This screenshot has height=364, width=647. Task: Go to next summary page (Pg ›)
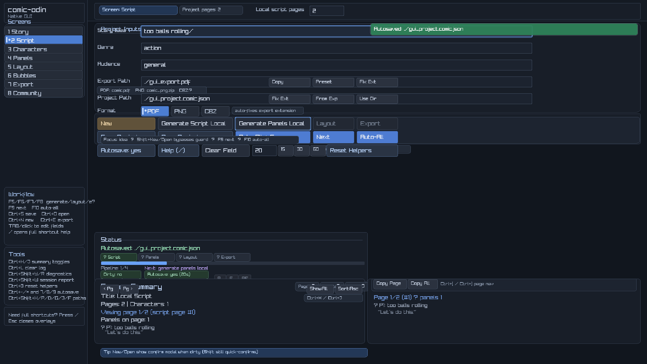point(128,289)
